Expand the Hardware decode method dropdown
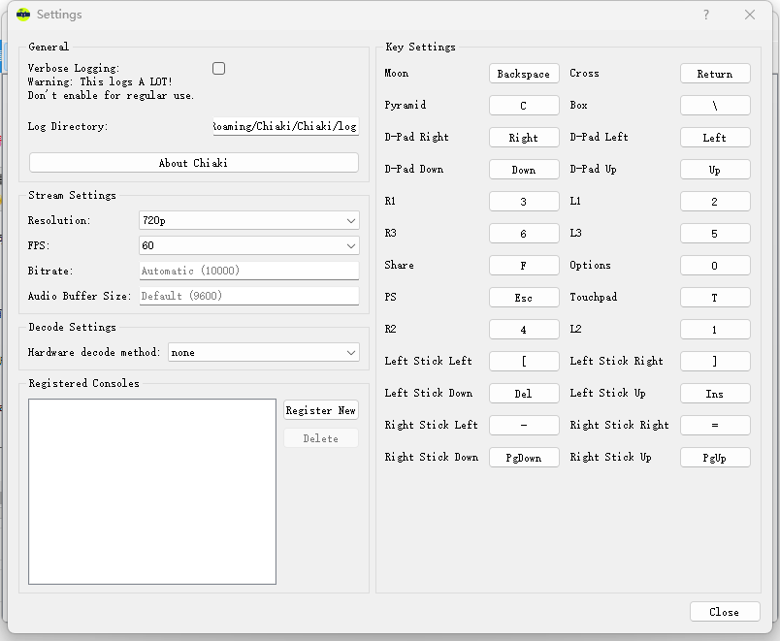 pos(264,353)
